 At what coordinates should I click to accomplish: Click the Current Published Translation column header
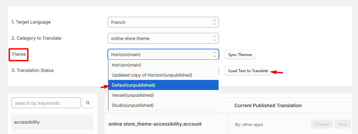click(x=268, y=105)
